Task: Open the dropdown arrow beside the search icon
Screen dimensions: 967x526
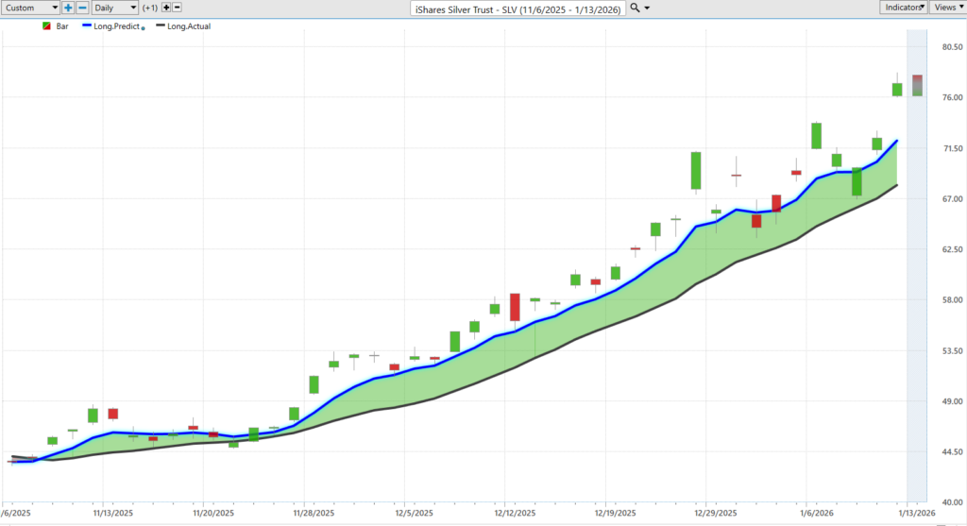Action: (x=648, y=8)
